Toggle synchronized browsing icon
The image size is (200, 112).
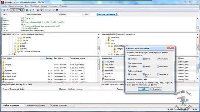click(53, 10)
